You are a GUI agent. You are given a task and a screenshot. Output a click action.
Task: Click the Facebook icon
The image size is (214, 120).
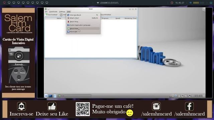tap(190, 106)
